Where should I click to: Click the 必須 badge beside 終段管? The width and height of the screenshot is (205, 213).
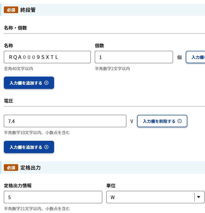tap(11, 10)
